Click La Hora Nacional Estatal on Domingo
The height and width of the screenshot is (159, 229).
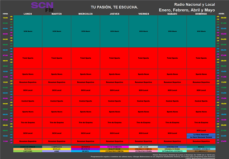pos(201,137)
